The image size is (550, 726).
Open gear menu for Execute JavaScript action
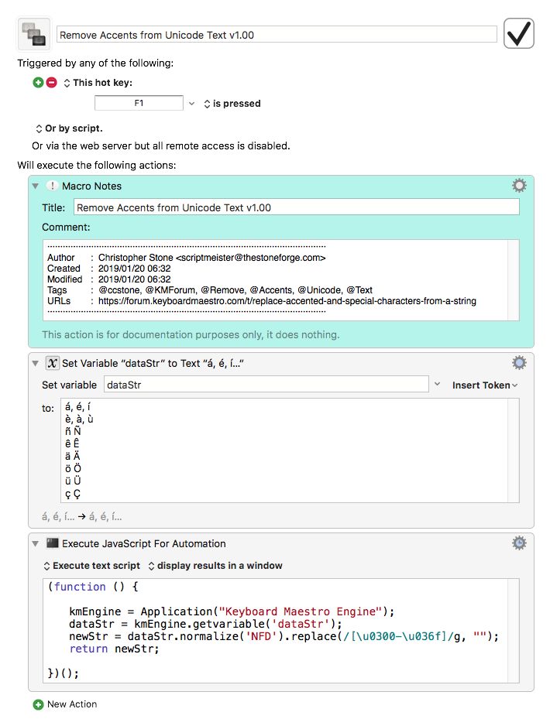click(x=519, y=543)
